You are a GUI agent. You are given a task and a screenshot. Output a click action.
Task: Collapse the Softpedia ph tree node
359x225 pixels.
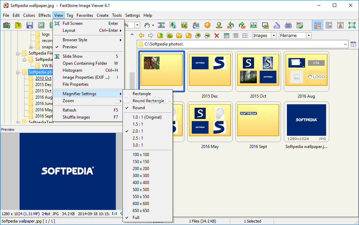(x=17, y=72)
